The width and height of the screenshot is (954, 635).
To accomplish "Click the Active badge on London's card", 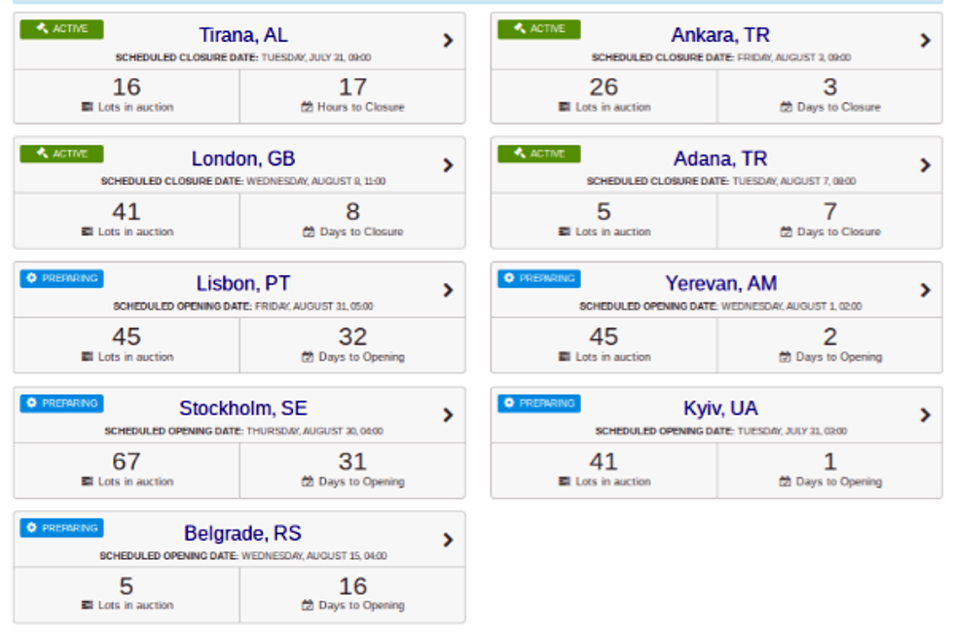I will (x=61, y=154).
